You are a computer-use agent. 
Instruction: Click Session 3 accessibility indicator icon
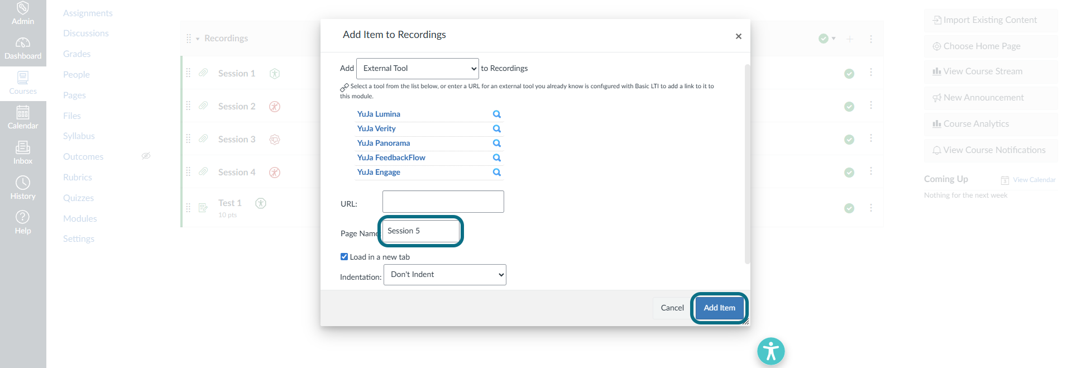coord(275,140)
